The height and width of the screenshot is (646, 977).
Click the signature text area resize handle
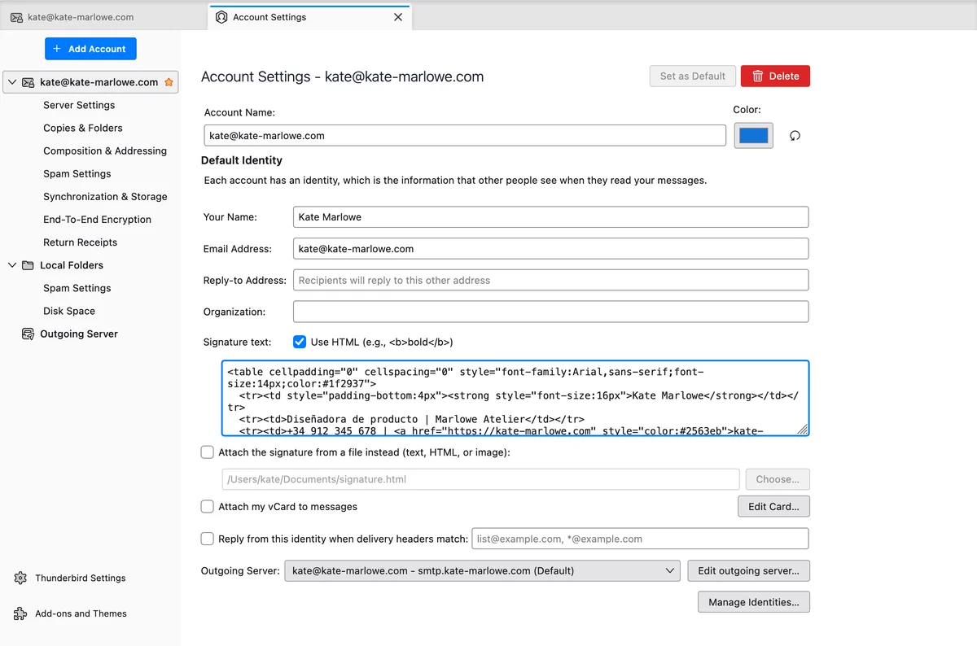803,430
